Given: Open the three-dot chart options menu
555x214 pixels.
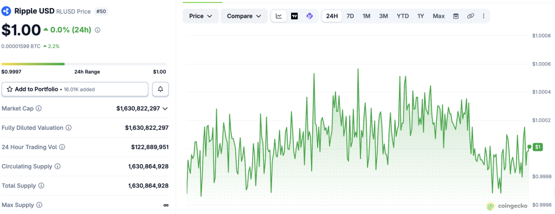Looking at the screenshot, I should point(484,16).
